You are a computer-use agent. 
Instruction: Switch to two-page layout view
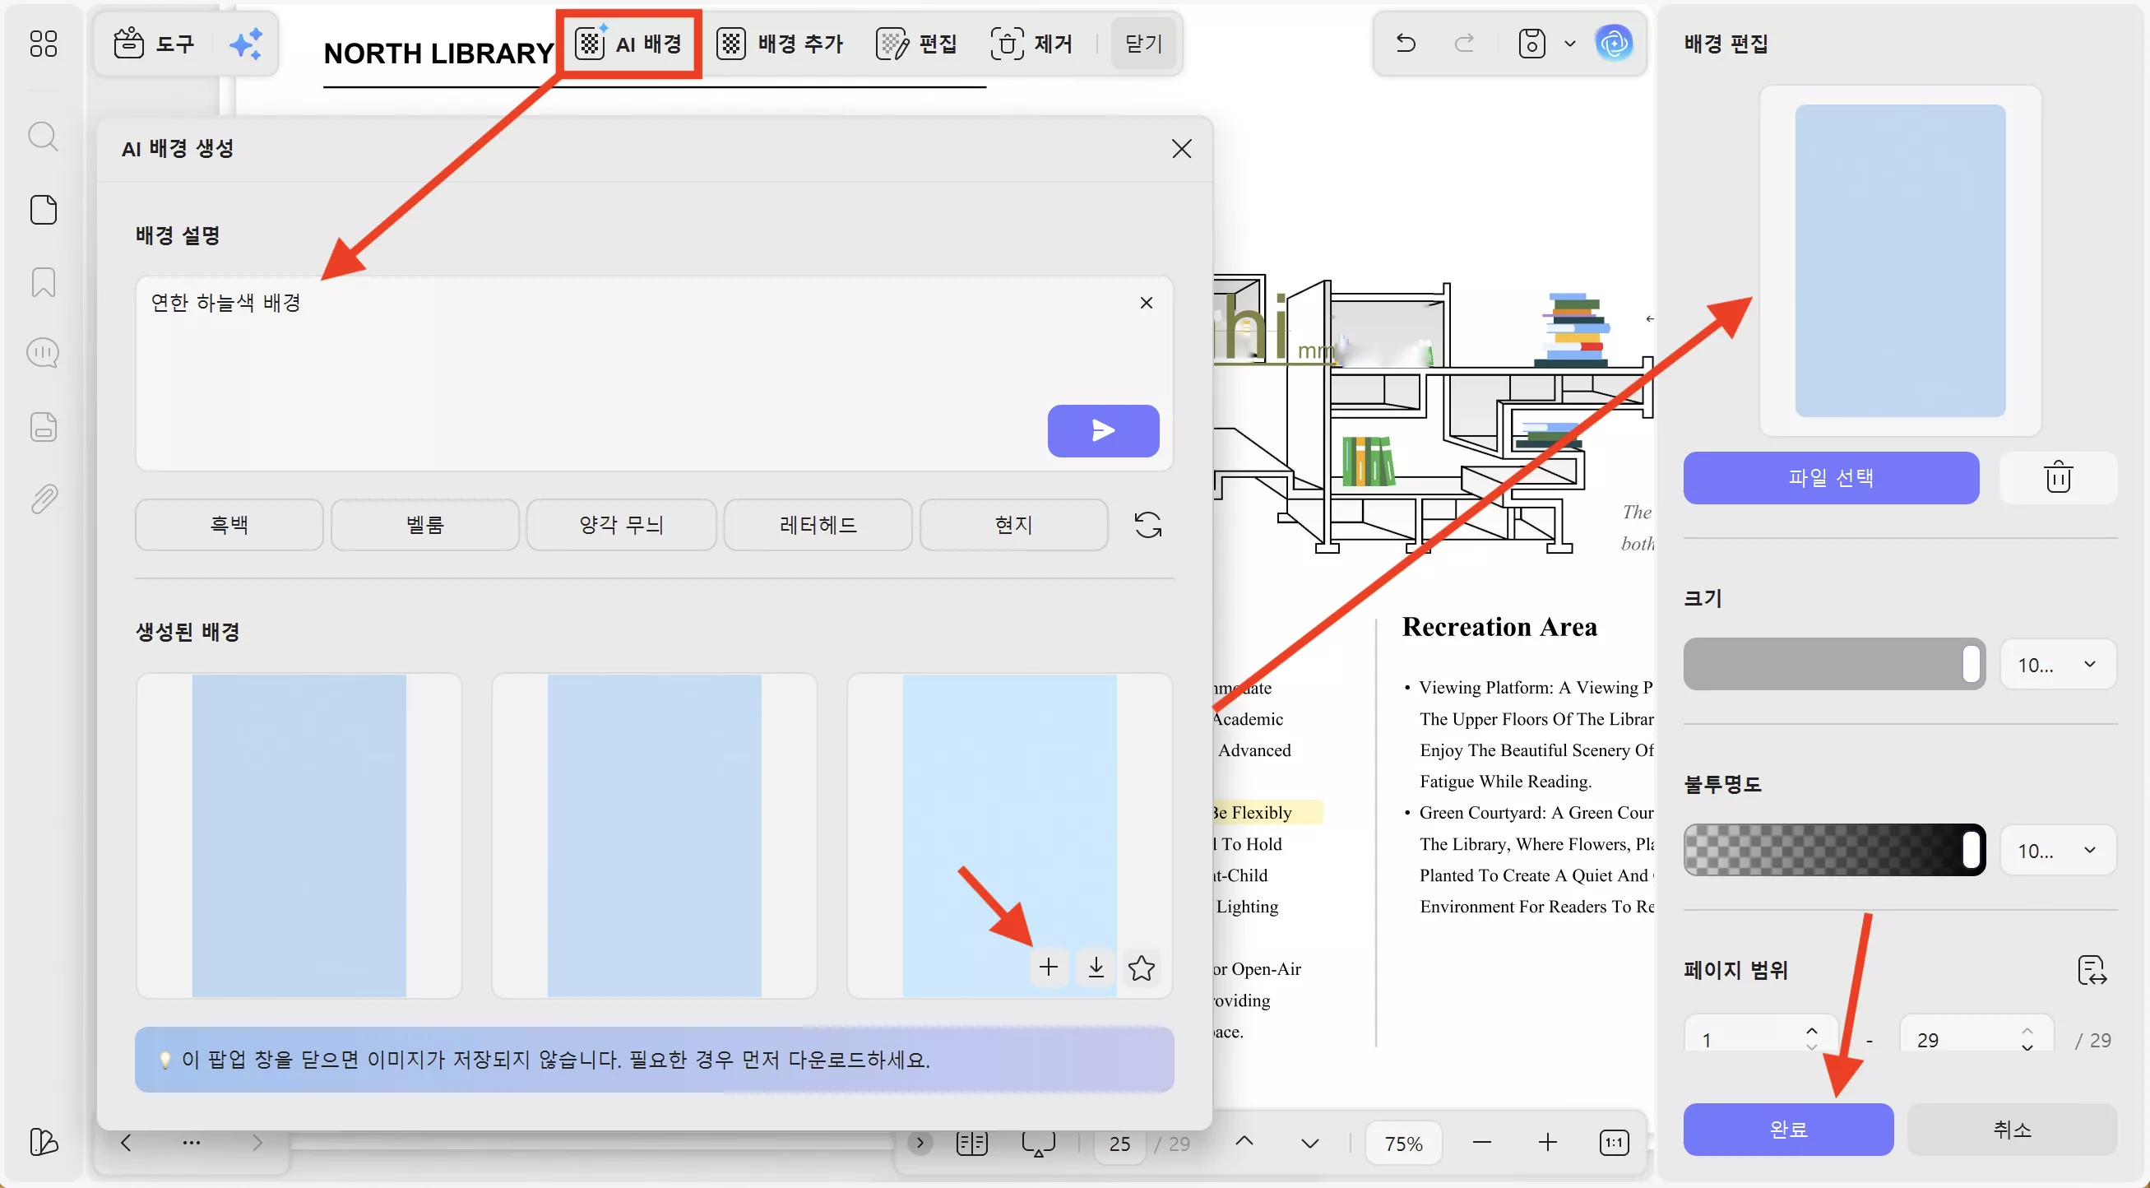click(971, 1142)
